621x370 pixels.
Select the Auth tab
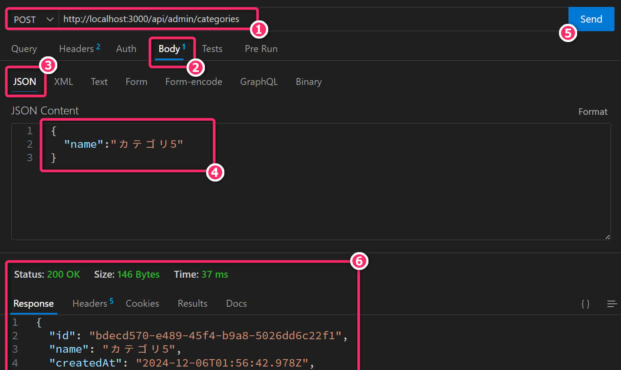click(x=126, y=49)
